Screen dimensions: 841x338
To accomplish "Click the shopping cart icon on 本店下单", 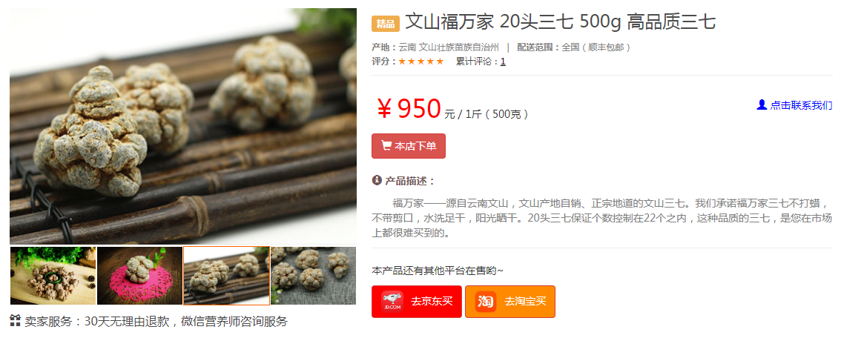I will click(386, 146).
